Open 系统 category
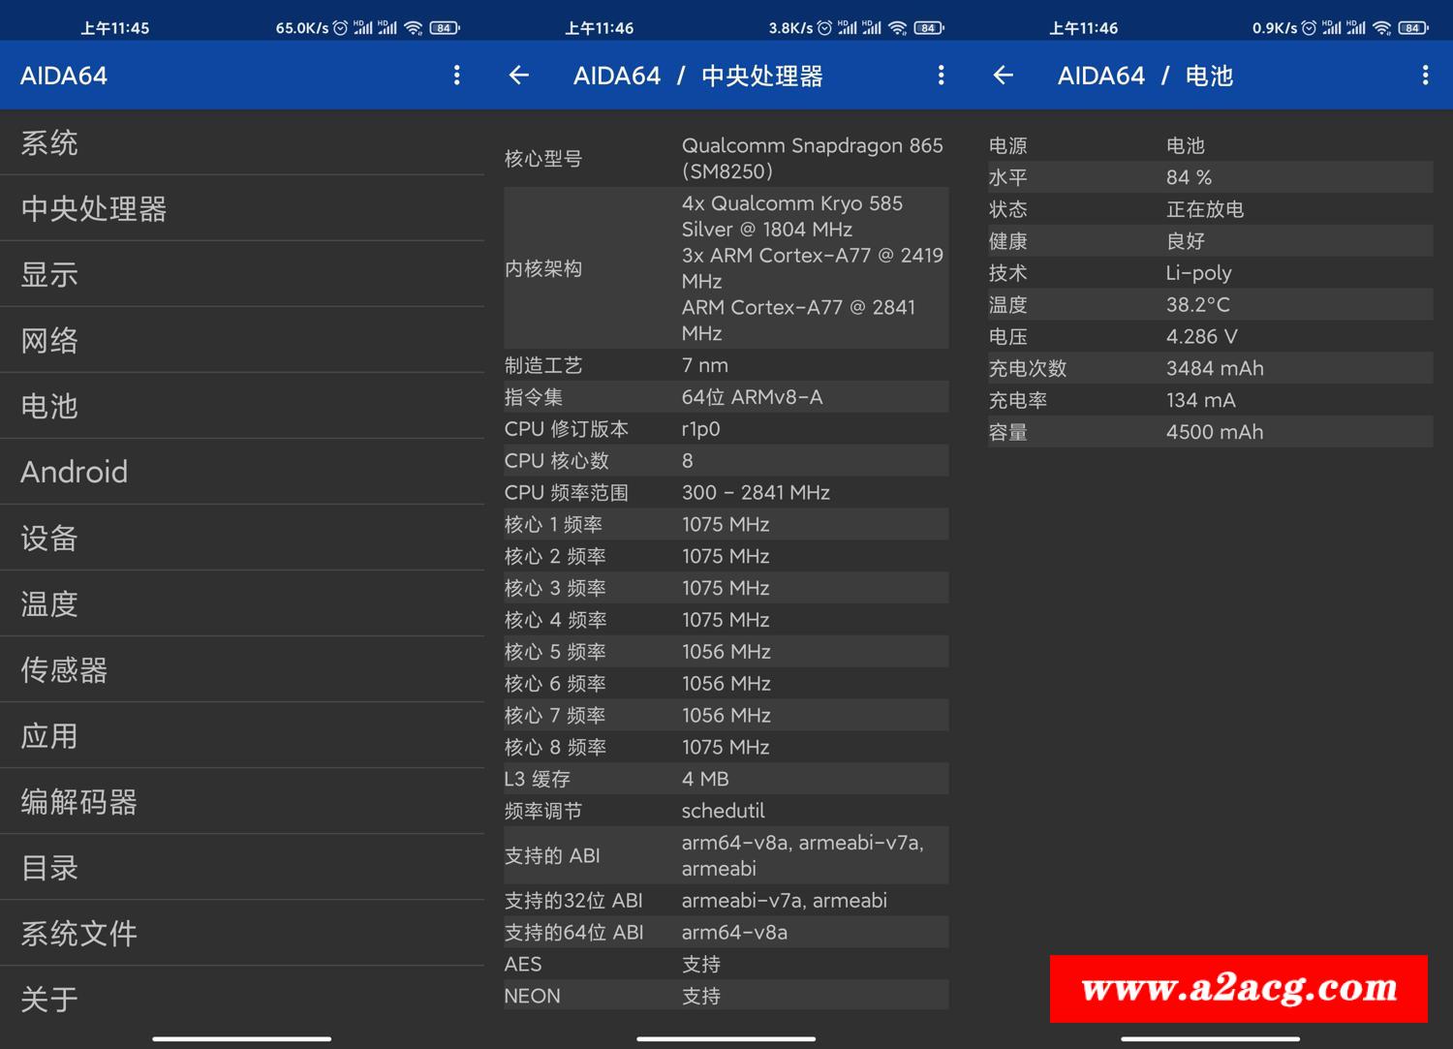1453x1049 pixels. (x=242, y=142)
